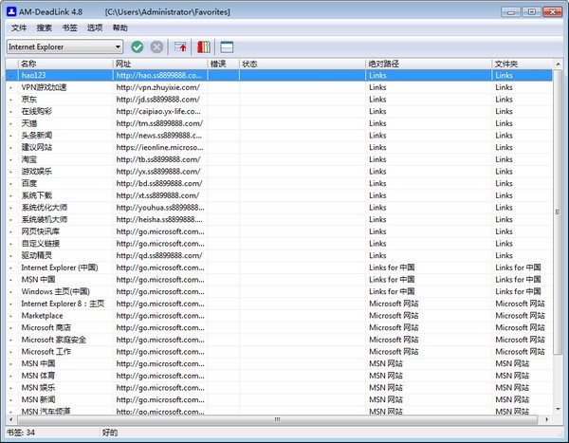Click the AM-DeadLink app icon in title bar
Screen dimensions: 569x443
tap(10, 11)
